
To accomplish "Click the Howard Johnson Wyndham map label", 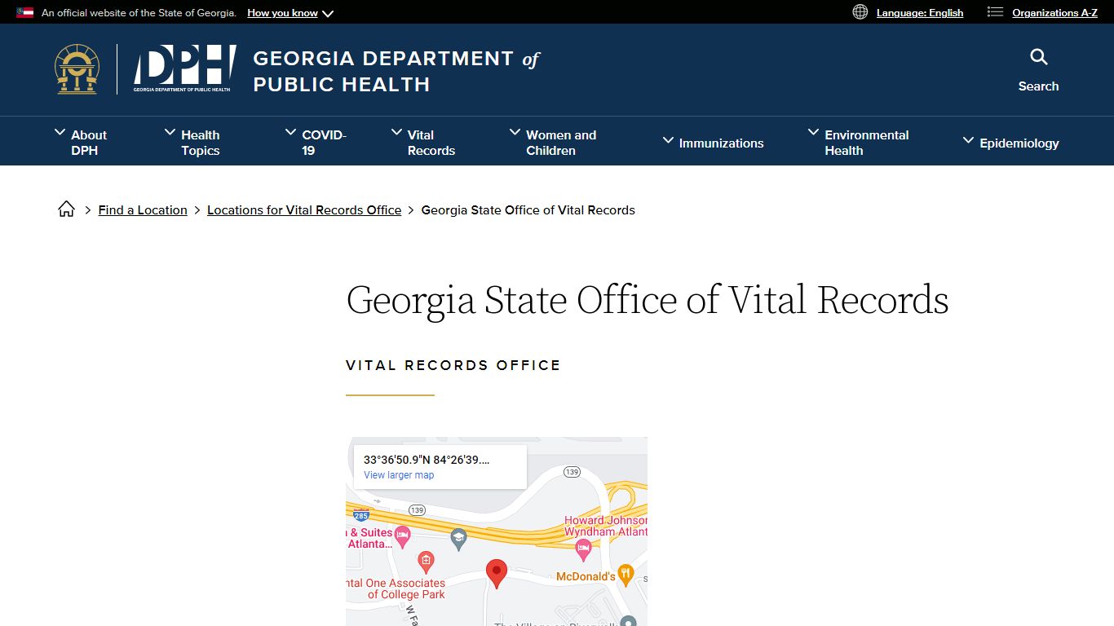I will click(x=606, y=526).
